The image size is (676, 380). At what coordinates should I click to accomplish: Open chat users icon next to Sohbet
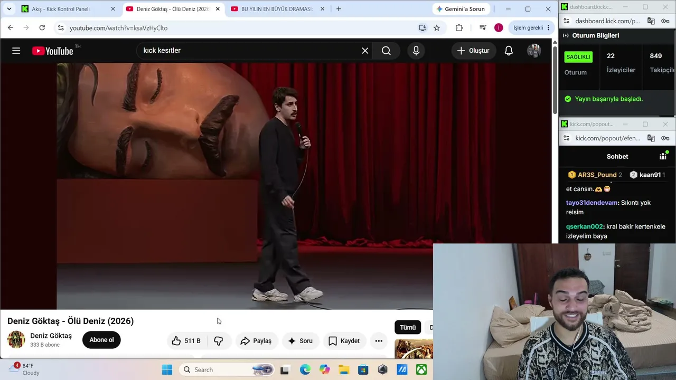pos(663,156)
